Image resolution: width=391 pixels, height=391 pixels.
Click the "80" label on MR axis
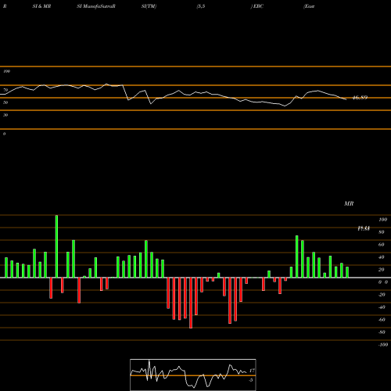click(x=382, y=232)
